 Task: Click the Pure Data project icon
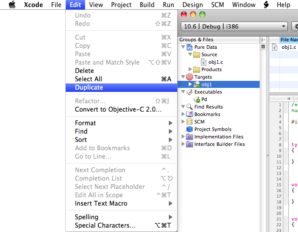click(190, 47)
